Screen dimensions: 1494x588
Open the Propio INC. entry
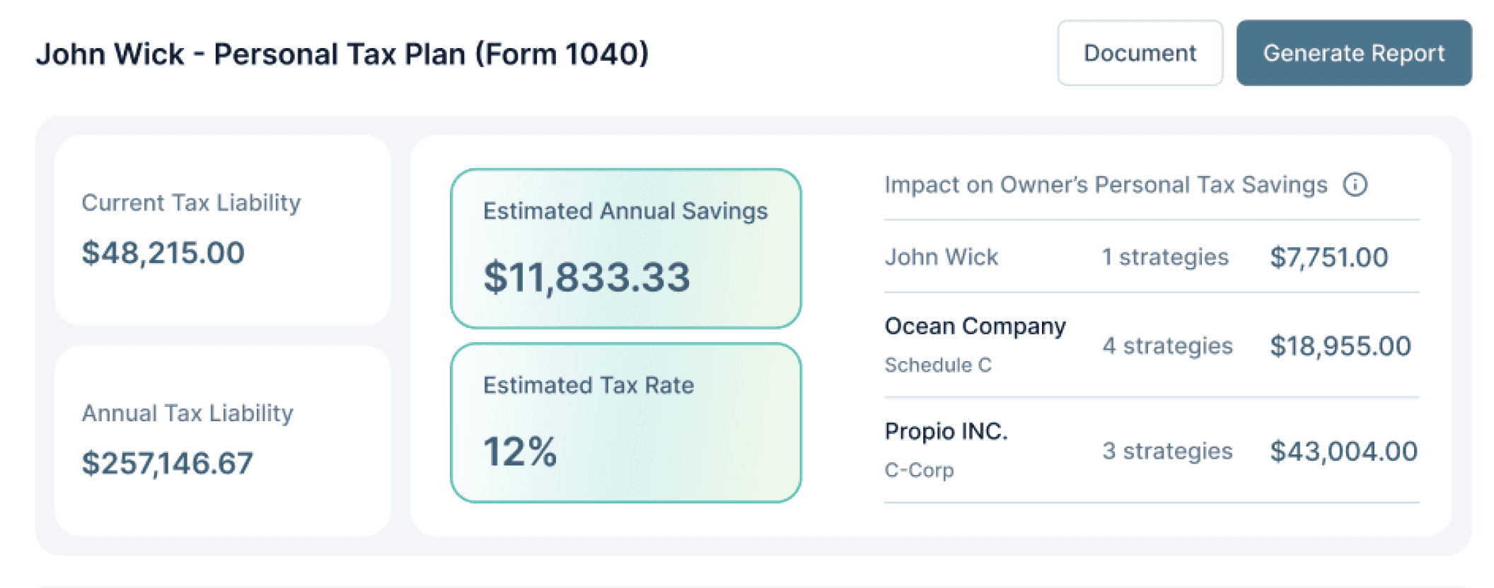(946, 431)
